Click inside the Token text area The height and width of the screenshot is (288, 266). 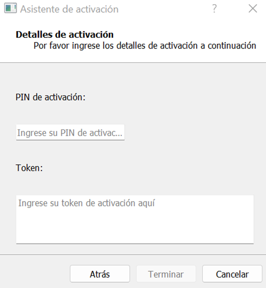coord(135,220)
